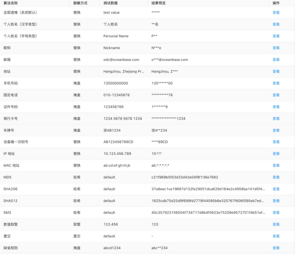Click test data '1234 5678 5678 1234'
Viewport: 295px width, 254px height.
point(123,118)
